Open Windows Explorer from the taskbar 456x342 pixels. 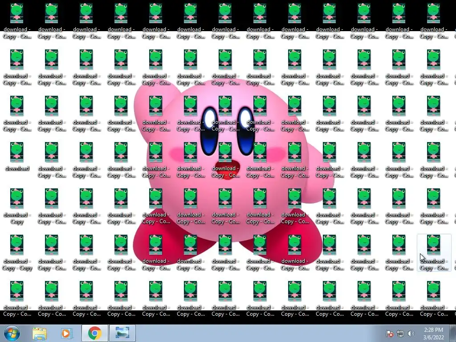pos(40,334)
